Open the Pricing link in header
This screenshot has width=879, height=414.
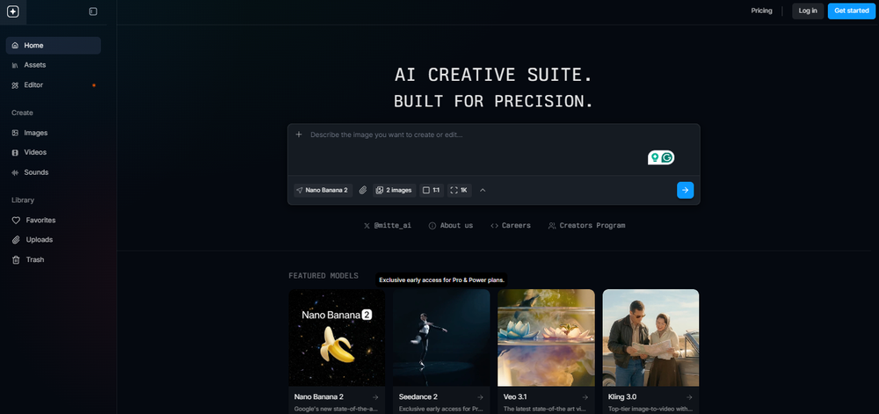click(x=761, y=11)
